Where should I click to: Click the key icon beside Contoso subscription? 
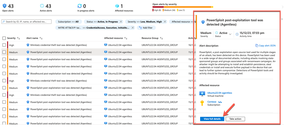click(202, 103)
